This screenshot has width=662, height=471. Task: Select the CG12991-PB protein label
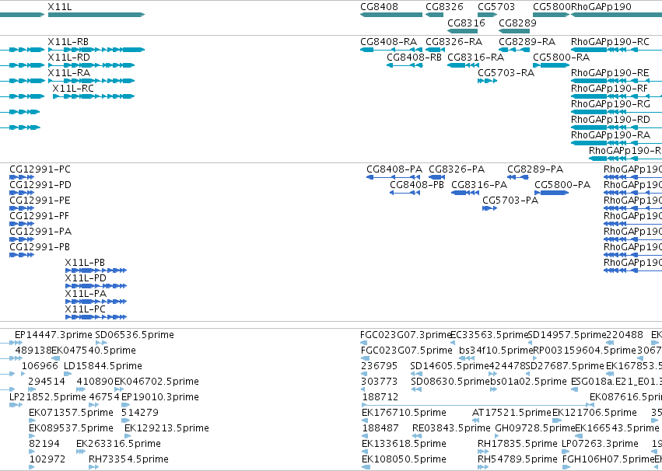pos(40,247)
